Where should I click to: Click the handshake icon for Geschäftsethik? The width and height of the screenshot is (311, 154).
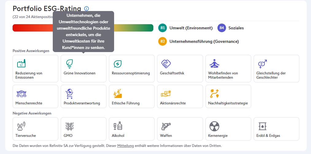click(x=166, y=64)
